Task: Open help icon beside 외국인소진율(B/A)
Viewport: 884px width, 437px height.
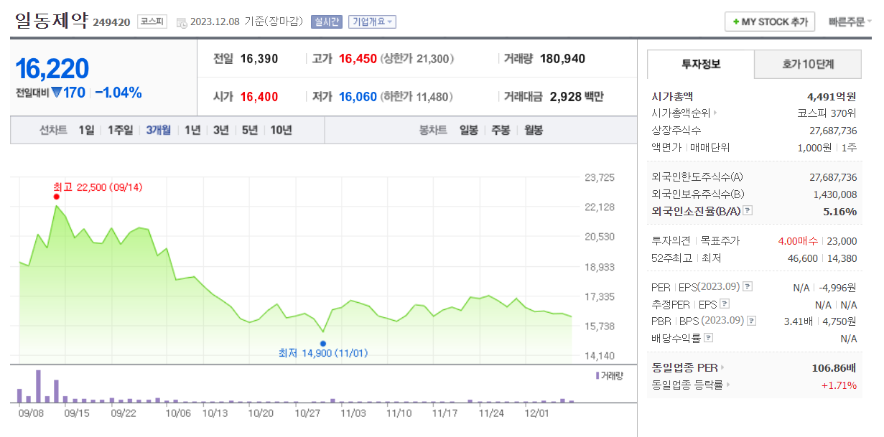Action: tap(748, 211)
